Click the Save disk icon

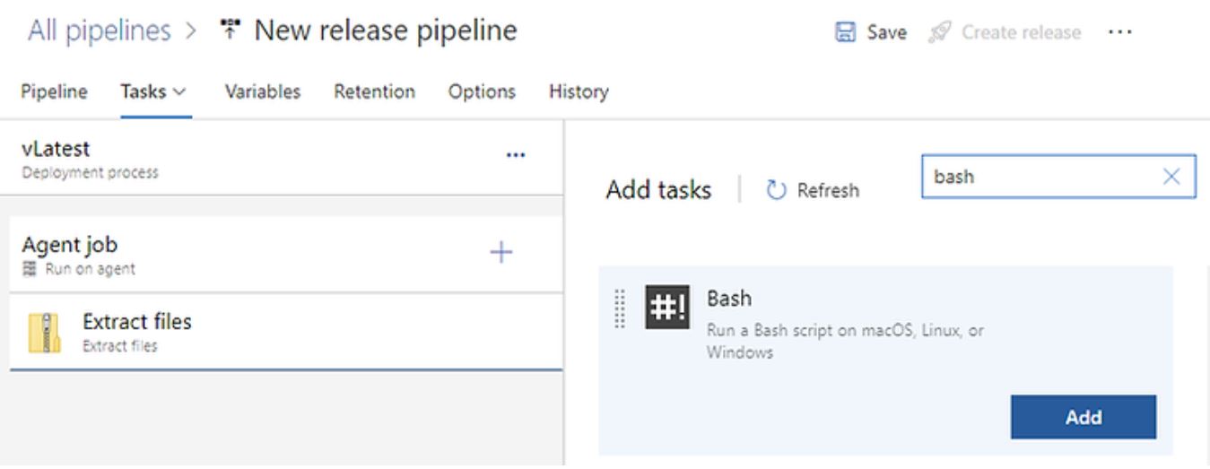(x=843, y=33)
